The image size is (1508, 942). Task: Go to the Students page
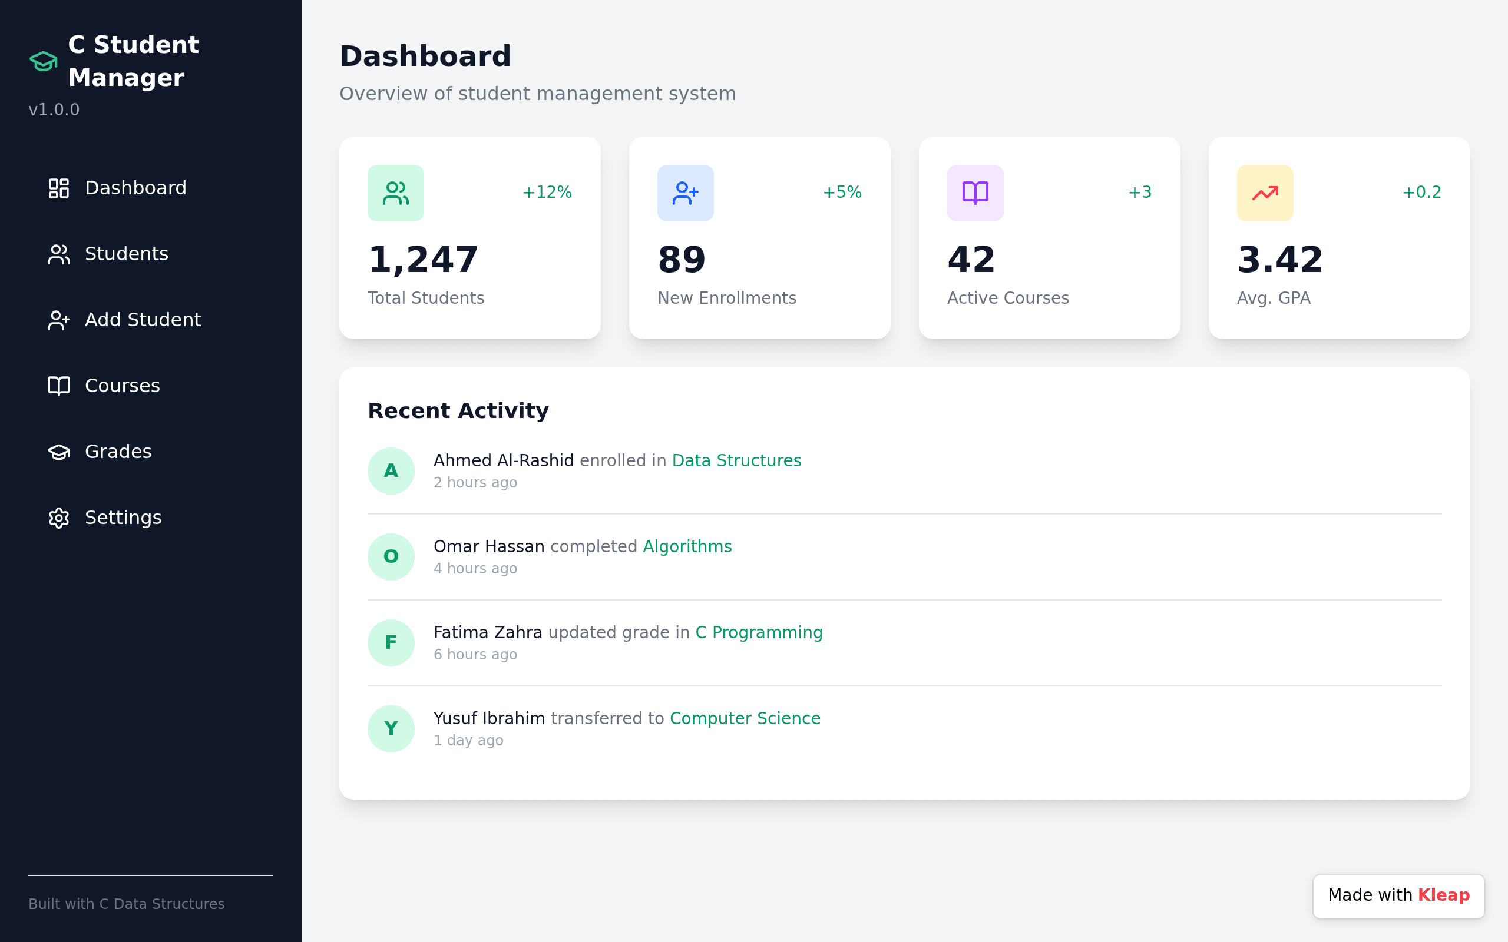click(x=151, y=254)
